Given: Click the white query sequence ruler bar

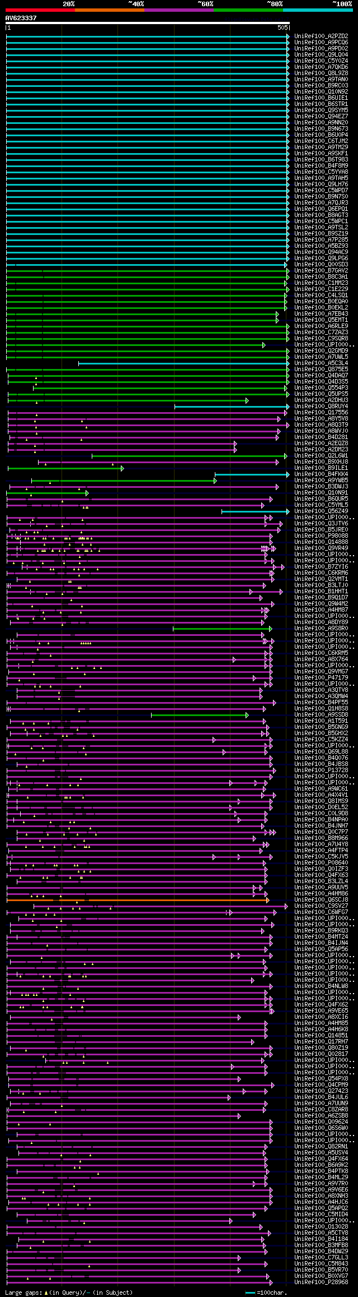Looking at the screenshot, I should point(148,23).
